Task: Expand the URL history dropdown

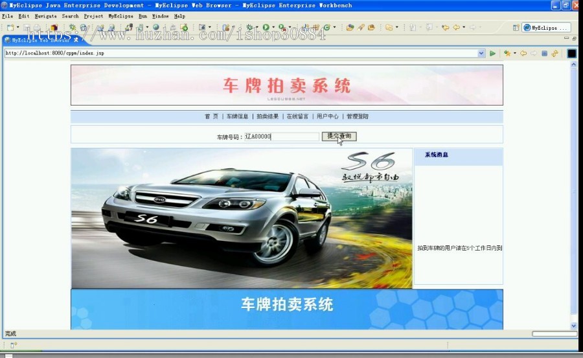Action: [481, 53]
